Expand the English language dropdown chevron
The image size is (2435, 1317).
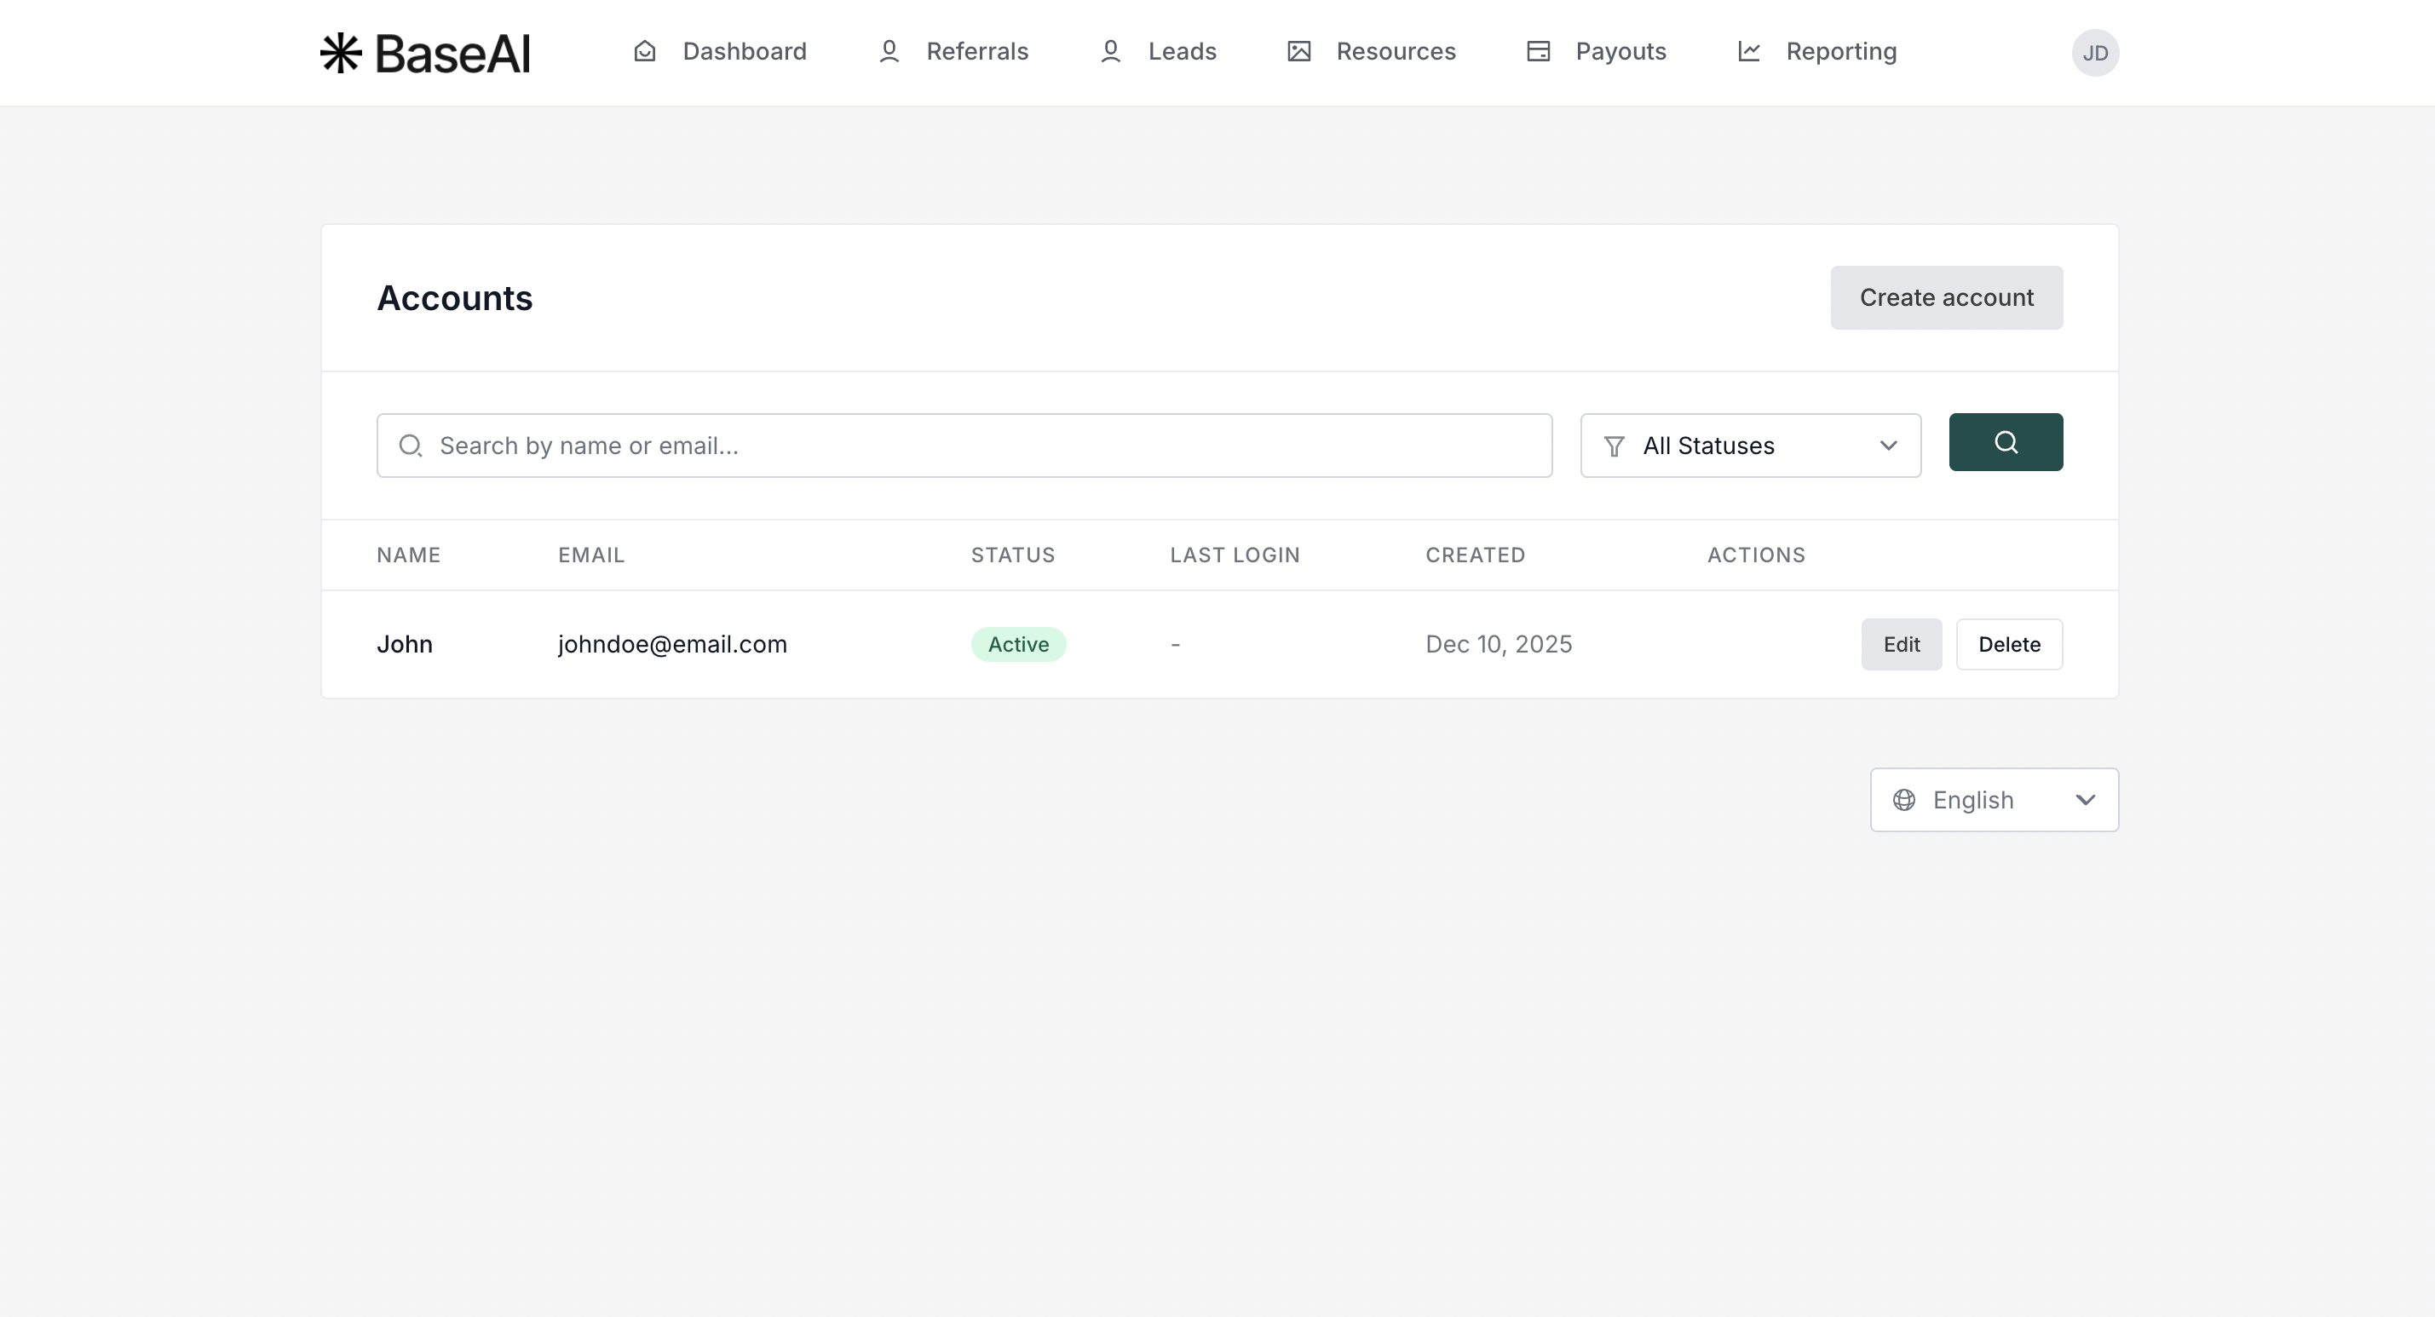2085,800
